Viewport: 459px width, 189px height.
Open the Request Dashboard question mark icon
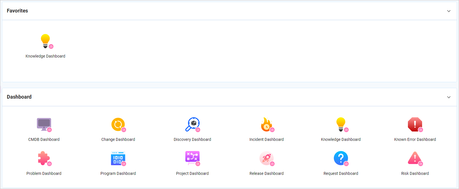341,158
